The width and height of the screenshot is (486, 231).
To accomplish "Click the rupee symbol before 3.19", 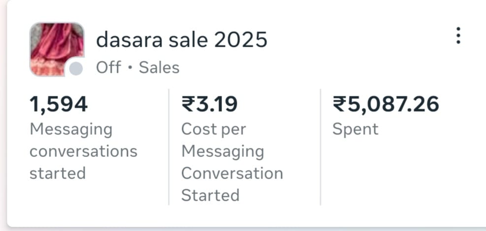I will pos(188,104).
